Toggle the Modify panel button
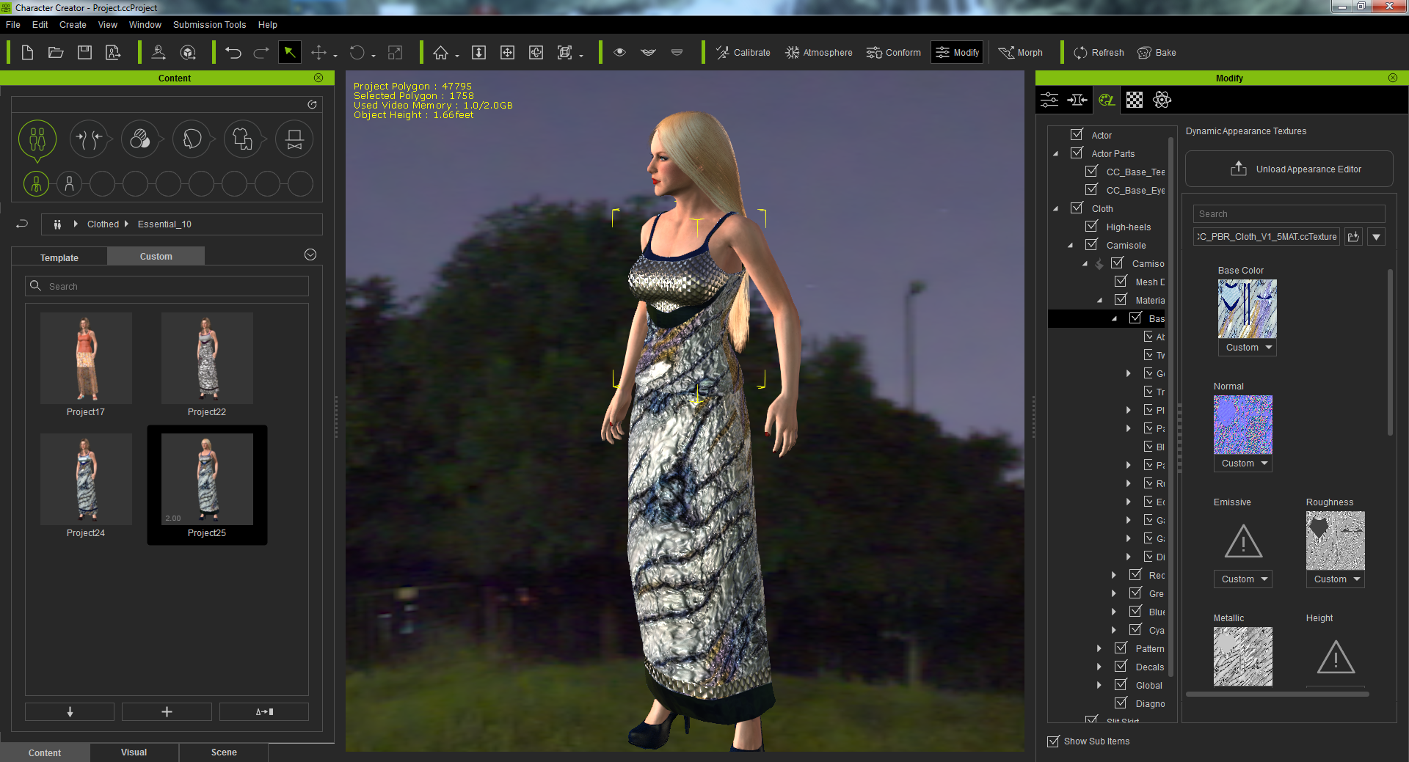This screenshot has height=762, width=1409. click(x=957, y=53)
